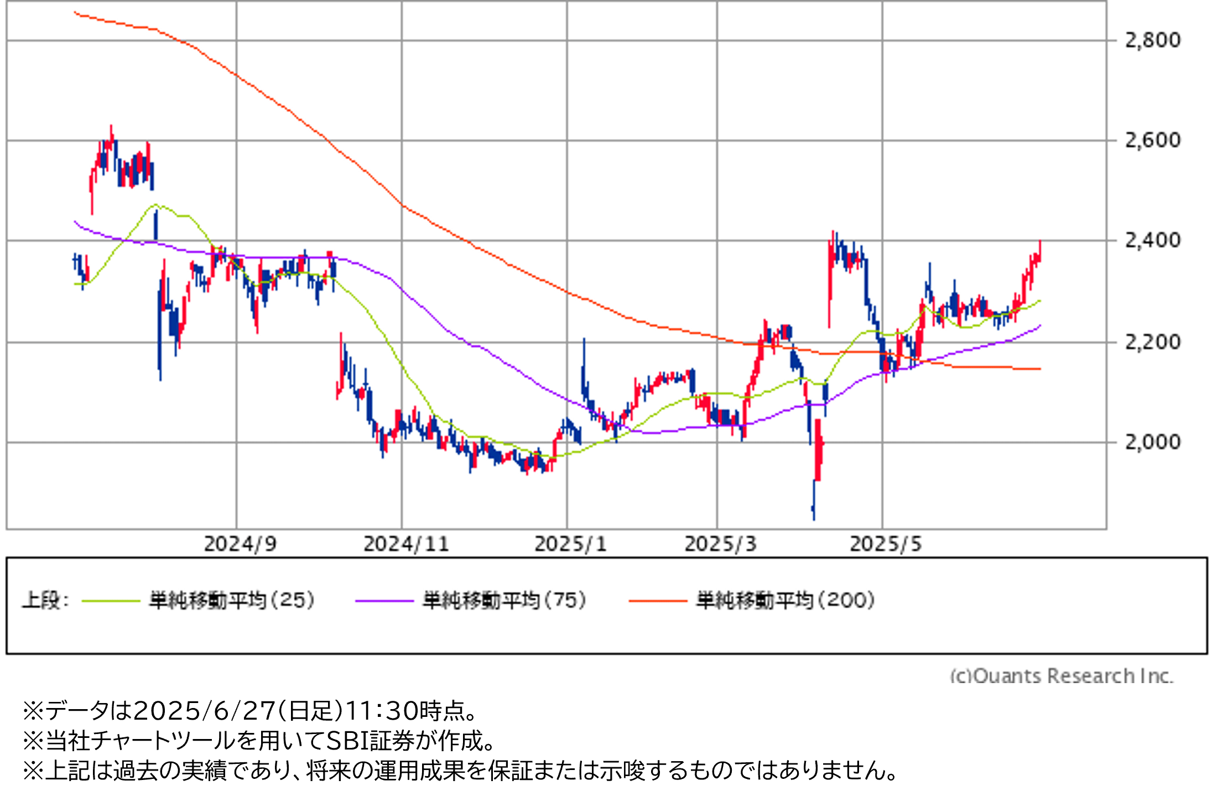The width and height of the screenshot is (1212, 806).
Task: Click the disclaimer line about 将来の運用成果
Action: [x=461, y=771]
